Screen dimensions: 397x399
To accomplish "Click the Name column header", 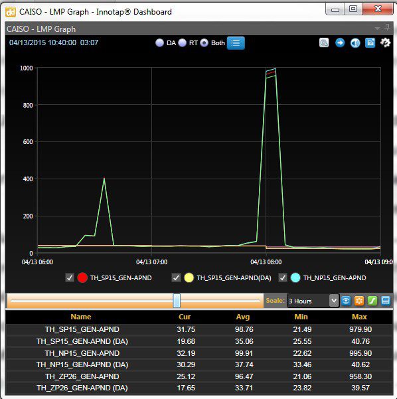I will tap(81, 317).
